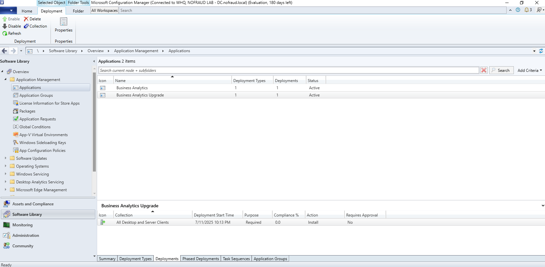545x267 pixels.
Task: Click the search current node field
Action: pos(289,70)
